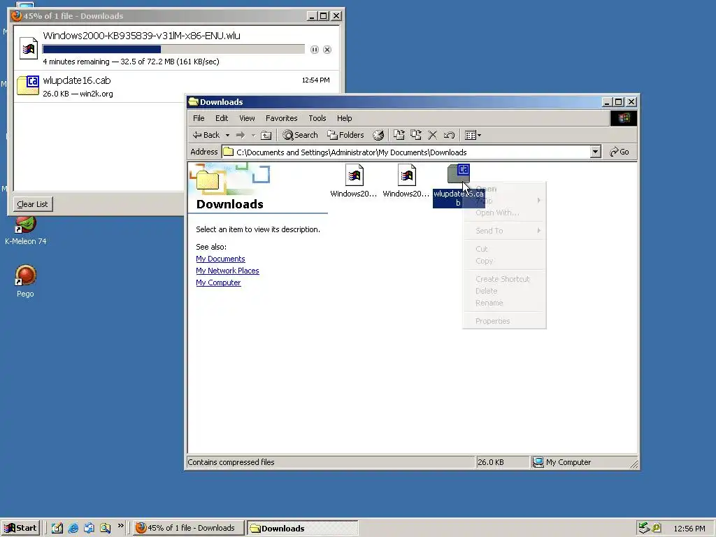The image size is (716, 537).
Task: Click the Pego desktop shortcut
Action: click(26, 281)
